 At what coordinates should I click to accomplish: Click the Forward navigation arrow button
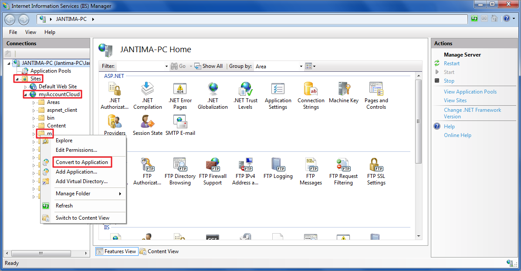pos(24,20)
